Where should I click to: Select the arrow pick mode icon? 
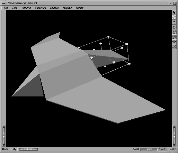(x=174, y=12)
